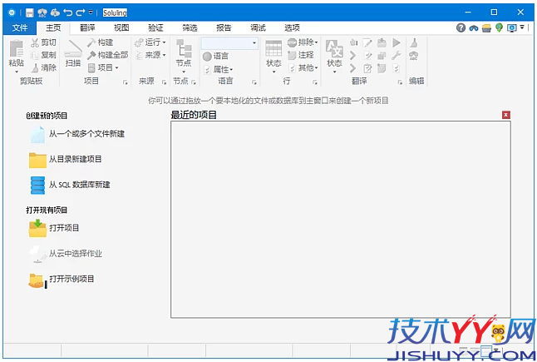
Task: Switch to the 选项 ribbon tab
Action: coord(292,27)
